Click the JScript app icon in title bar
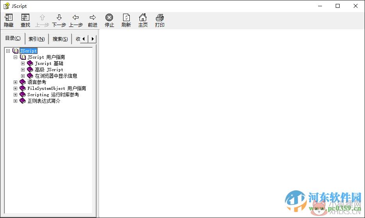The width and height of the screenshot is (365, 218). 6,6
